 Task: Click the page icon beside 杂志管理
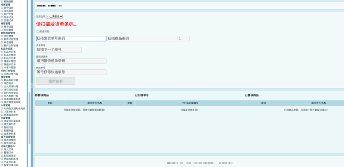[2, 43]
